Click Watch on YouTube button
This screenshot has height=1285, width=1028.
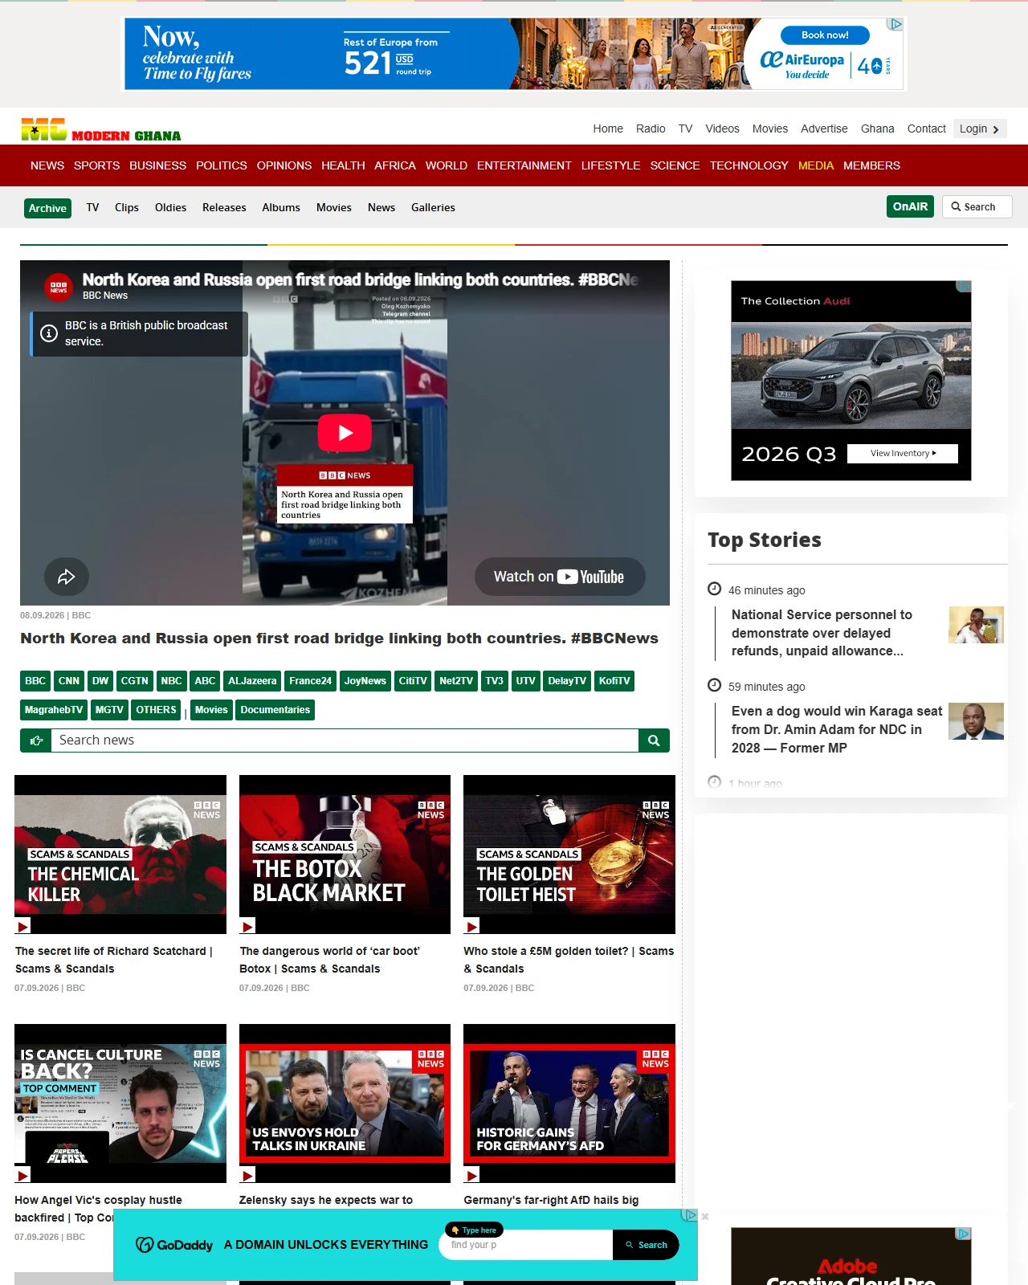point(560,577)
